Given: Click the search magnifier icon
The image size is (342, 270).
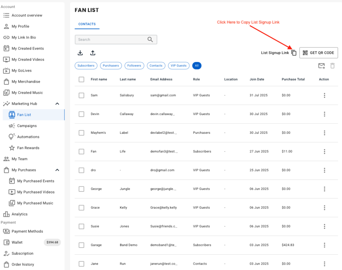Looking at the screenshot, I should click(150, 39).
